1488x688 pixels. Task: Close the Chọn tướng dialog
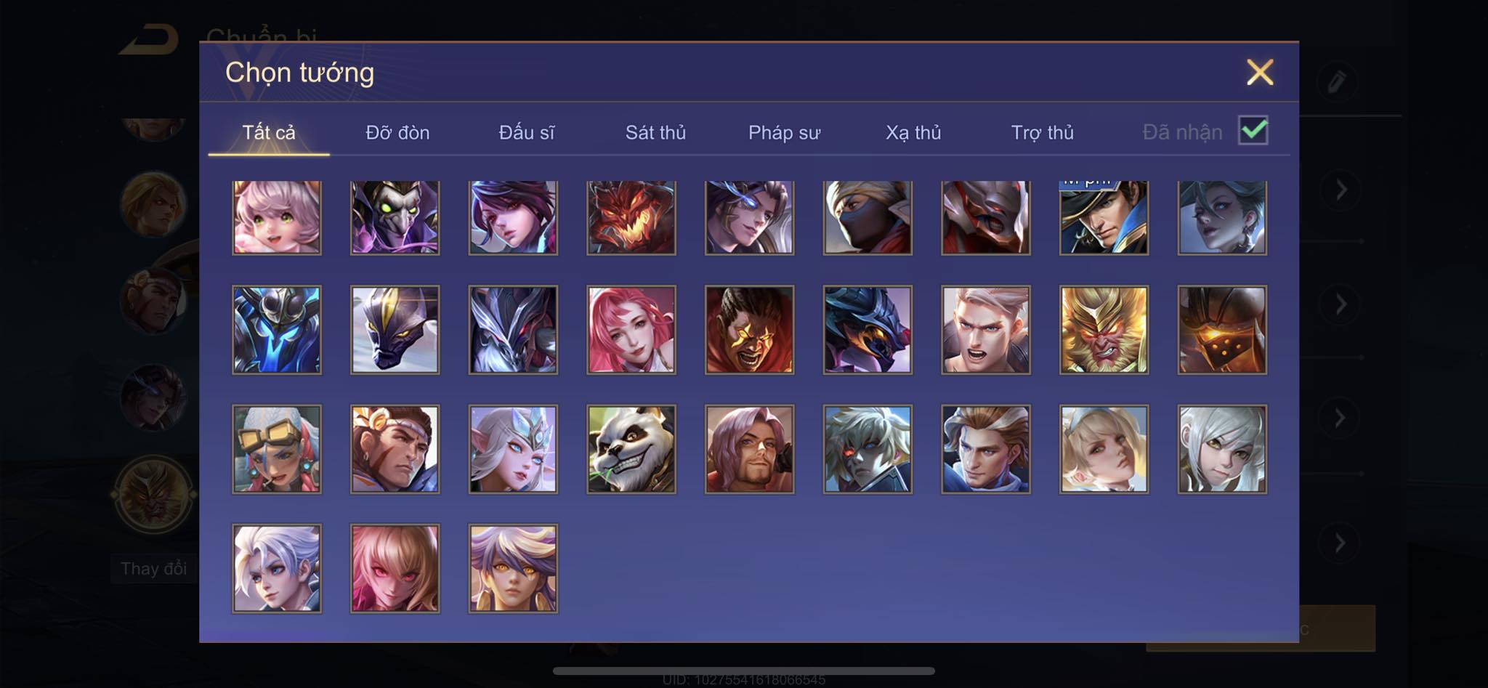1260,73
